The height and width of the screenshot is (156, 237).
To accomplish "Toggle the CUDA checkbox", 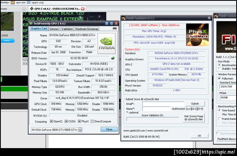I will 66,121.
